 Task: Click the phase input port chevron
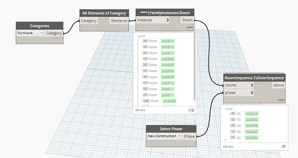(x=252, y=93)
